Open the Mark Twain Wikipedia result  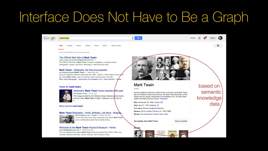tap(83, 70)
